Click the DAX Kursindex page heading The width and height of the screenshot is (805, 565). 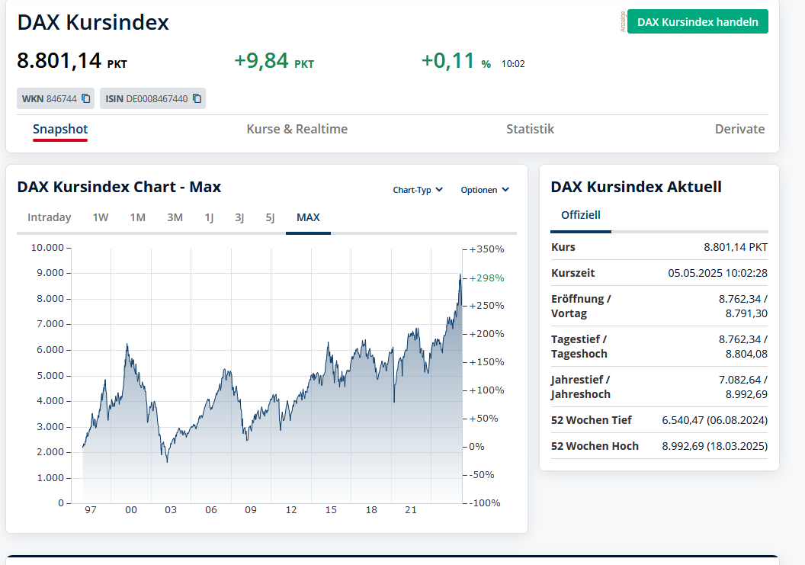tap(93, 22)
